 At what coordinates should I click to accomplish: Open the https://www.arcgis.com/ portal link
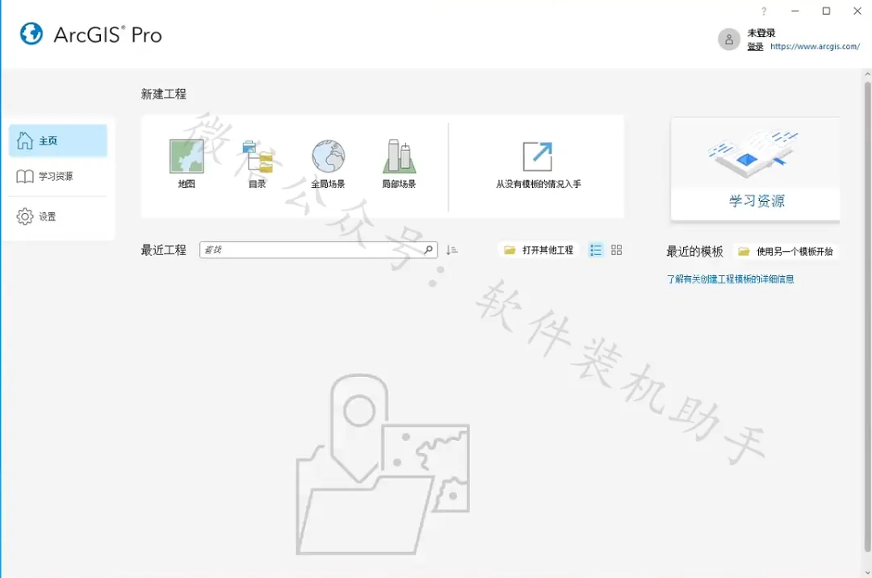[x=815, y=47]
